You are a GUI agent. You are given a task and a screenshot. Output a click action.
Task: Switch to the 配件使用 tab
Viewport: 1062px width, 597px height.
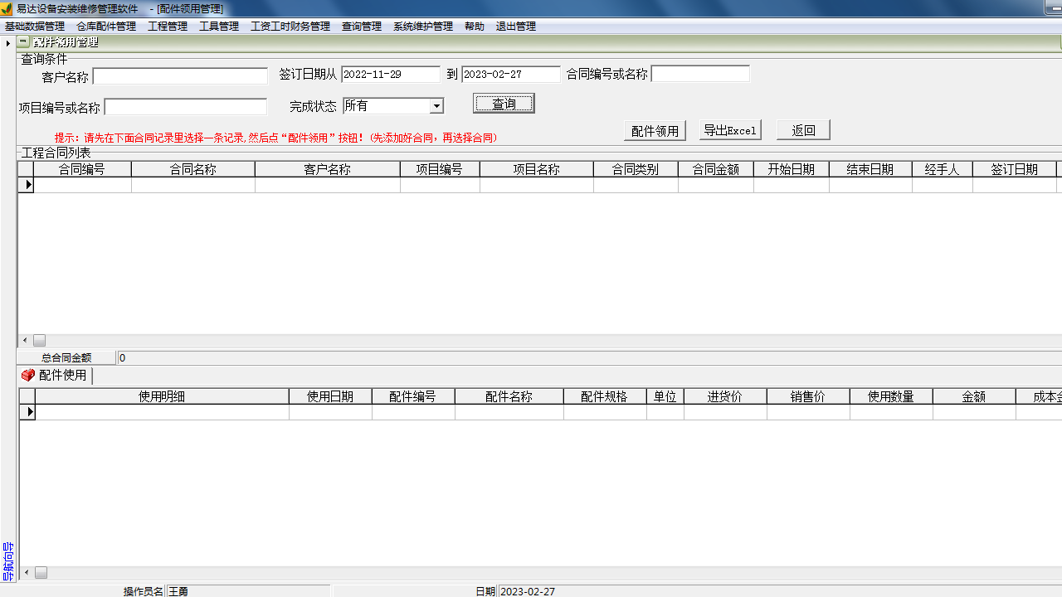[x=61, y=376]
